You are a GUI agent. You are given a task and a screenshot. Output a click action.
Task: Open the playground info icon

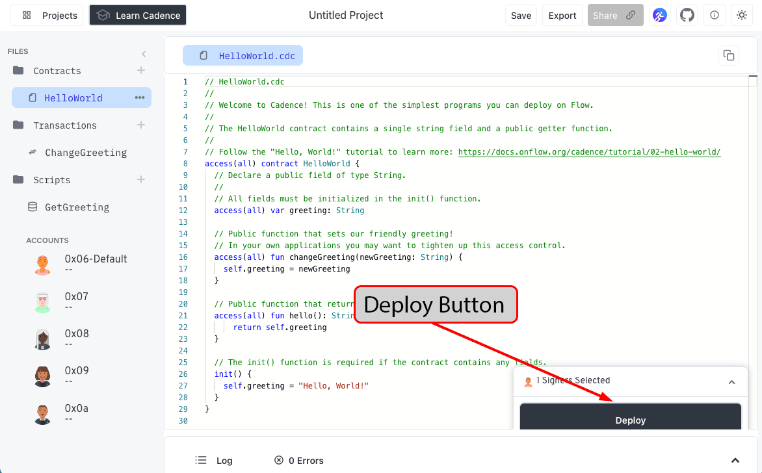(715, 15)
